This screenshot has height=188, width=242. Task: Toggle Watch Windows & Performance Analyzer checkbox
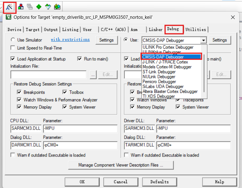19,100
